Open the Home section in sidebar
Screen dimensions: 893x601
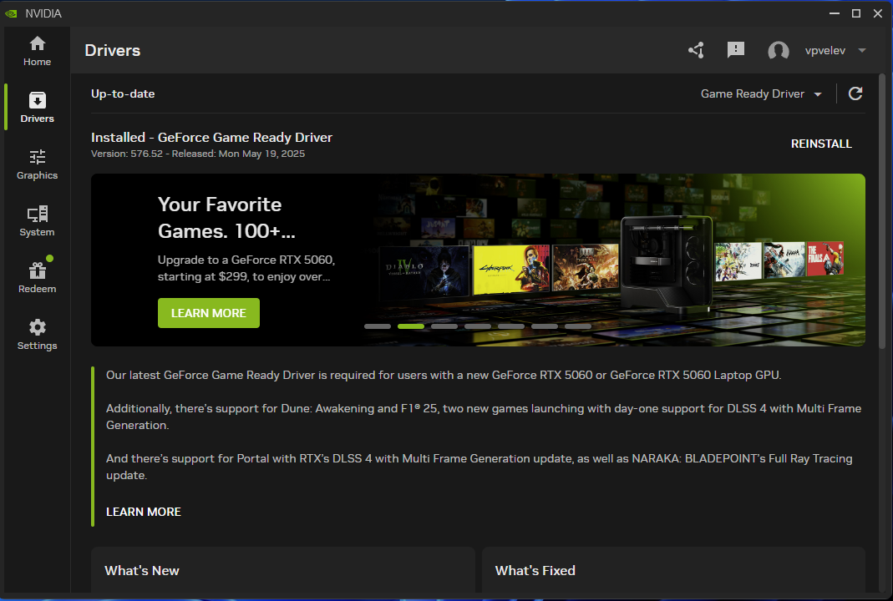pos(37,51)
